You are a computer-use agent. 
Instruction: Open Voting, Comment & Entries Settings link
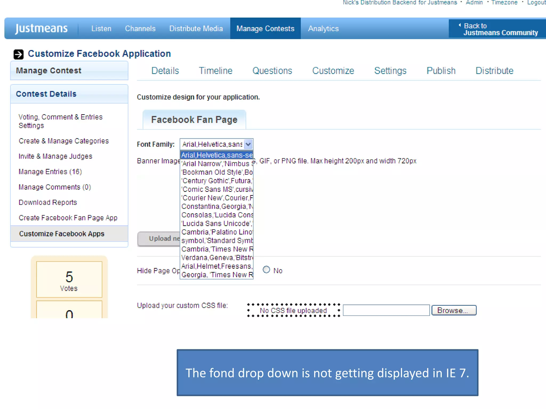coord(61,121)
